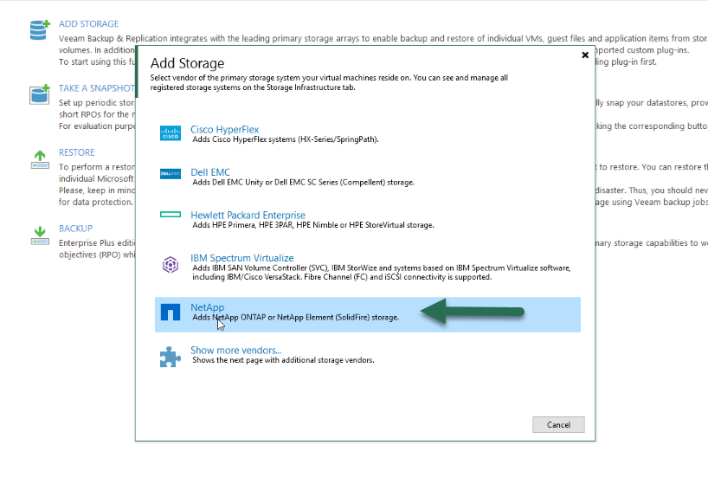Click the Hewlett Packard Enterprise green logo
The image size is (708, 477).
(171, 215)
